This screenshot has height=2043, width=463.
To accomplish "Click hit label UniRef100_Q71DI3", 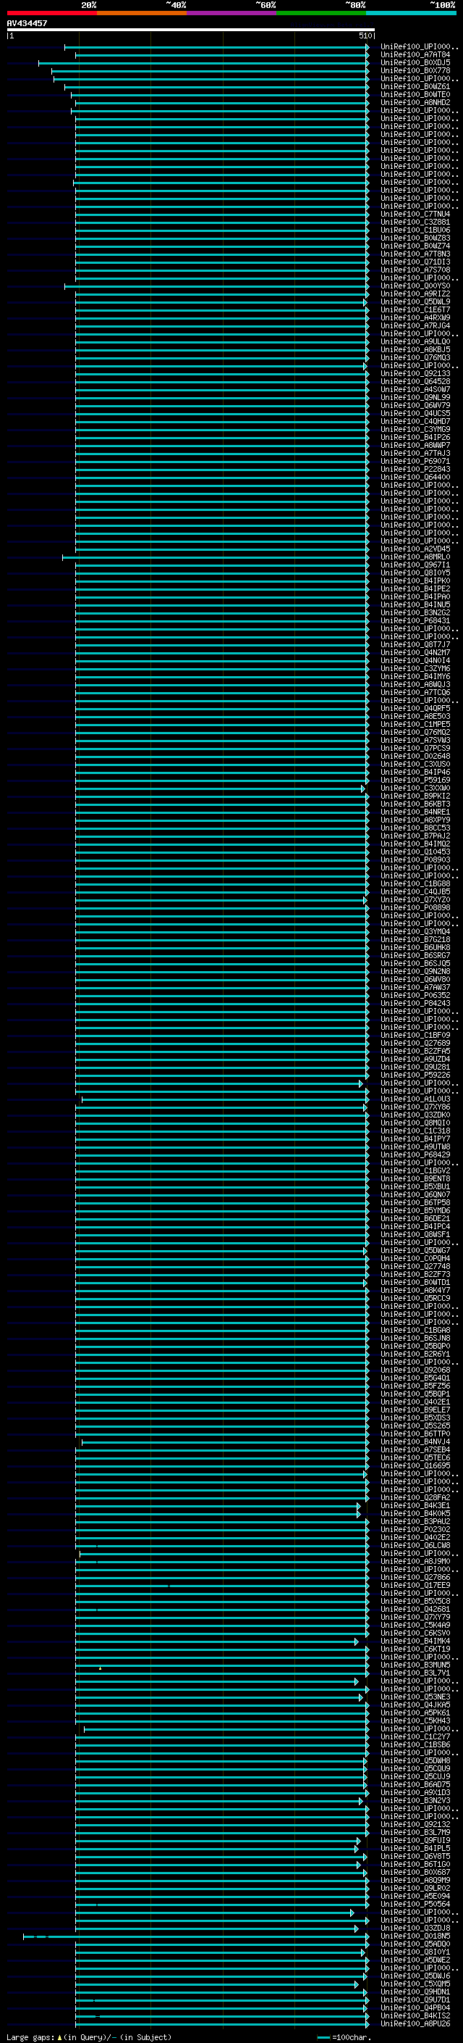I will tap(415, 262).
